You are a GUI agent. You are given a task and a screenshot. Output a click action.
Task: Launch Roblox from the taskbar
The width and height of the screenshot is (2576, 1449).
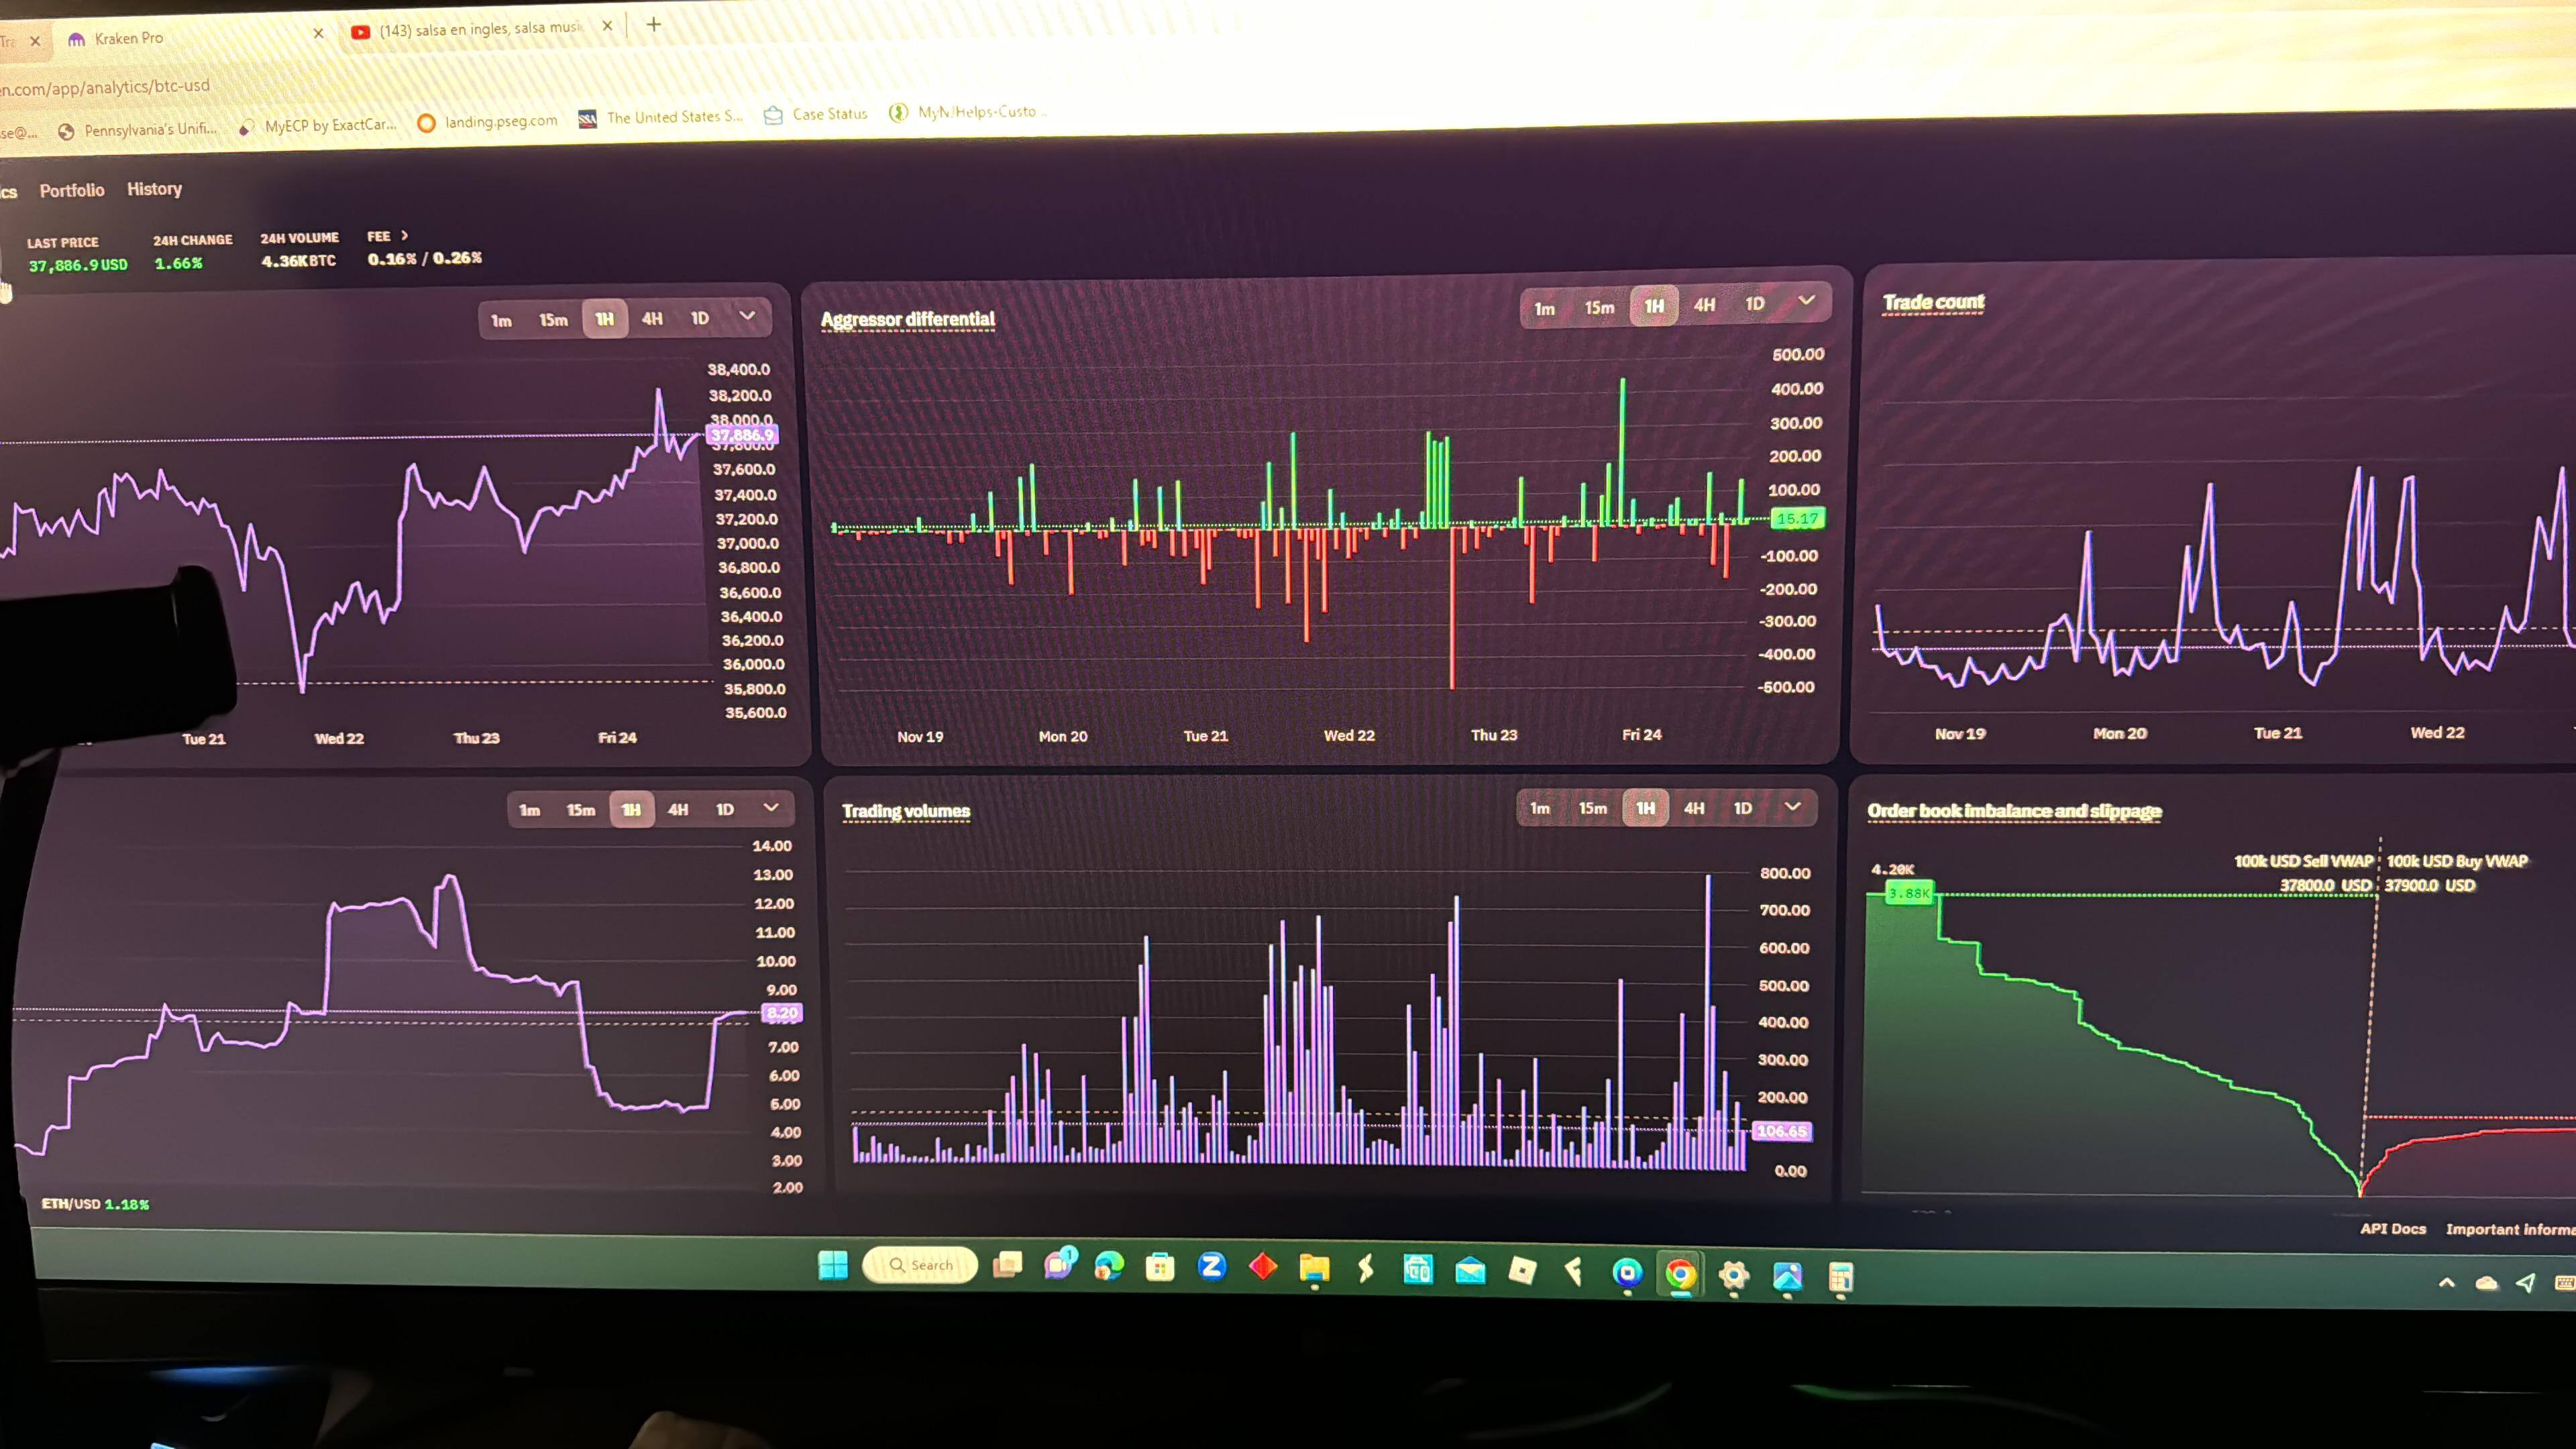(x=1522, y=1270)
